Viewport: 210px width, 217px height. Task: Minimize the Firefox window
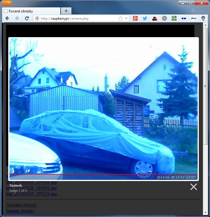183,3
